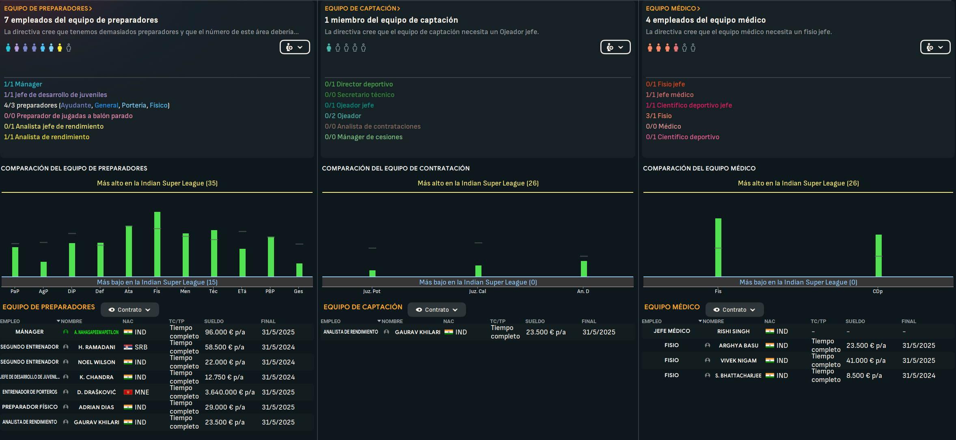The width and height of the screenshot is (956, 440).
Task: Open H. RAMADANI staff profile
Action: [x=97, y=347]
